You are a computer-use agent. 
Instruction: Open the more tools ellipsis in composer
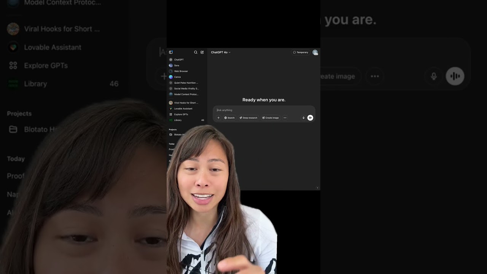[285, 118]
